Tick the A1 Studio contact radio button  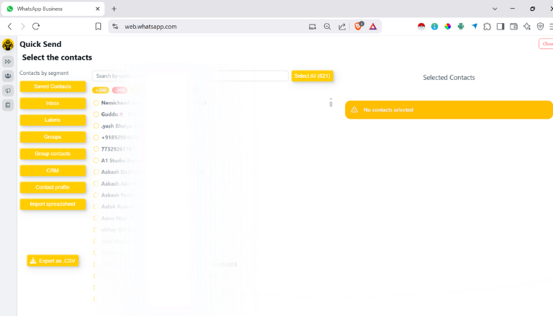pyautogui.click(x=96, y=161)
